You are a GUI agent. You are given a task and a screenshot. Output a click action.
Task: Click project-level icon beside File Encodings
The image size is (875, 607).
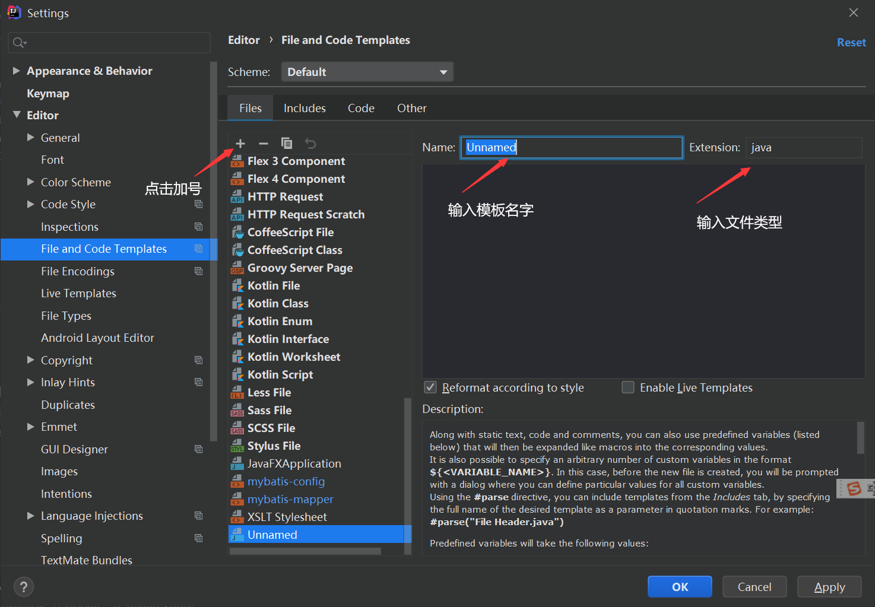(199, 271)
